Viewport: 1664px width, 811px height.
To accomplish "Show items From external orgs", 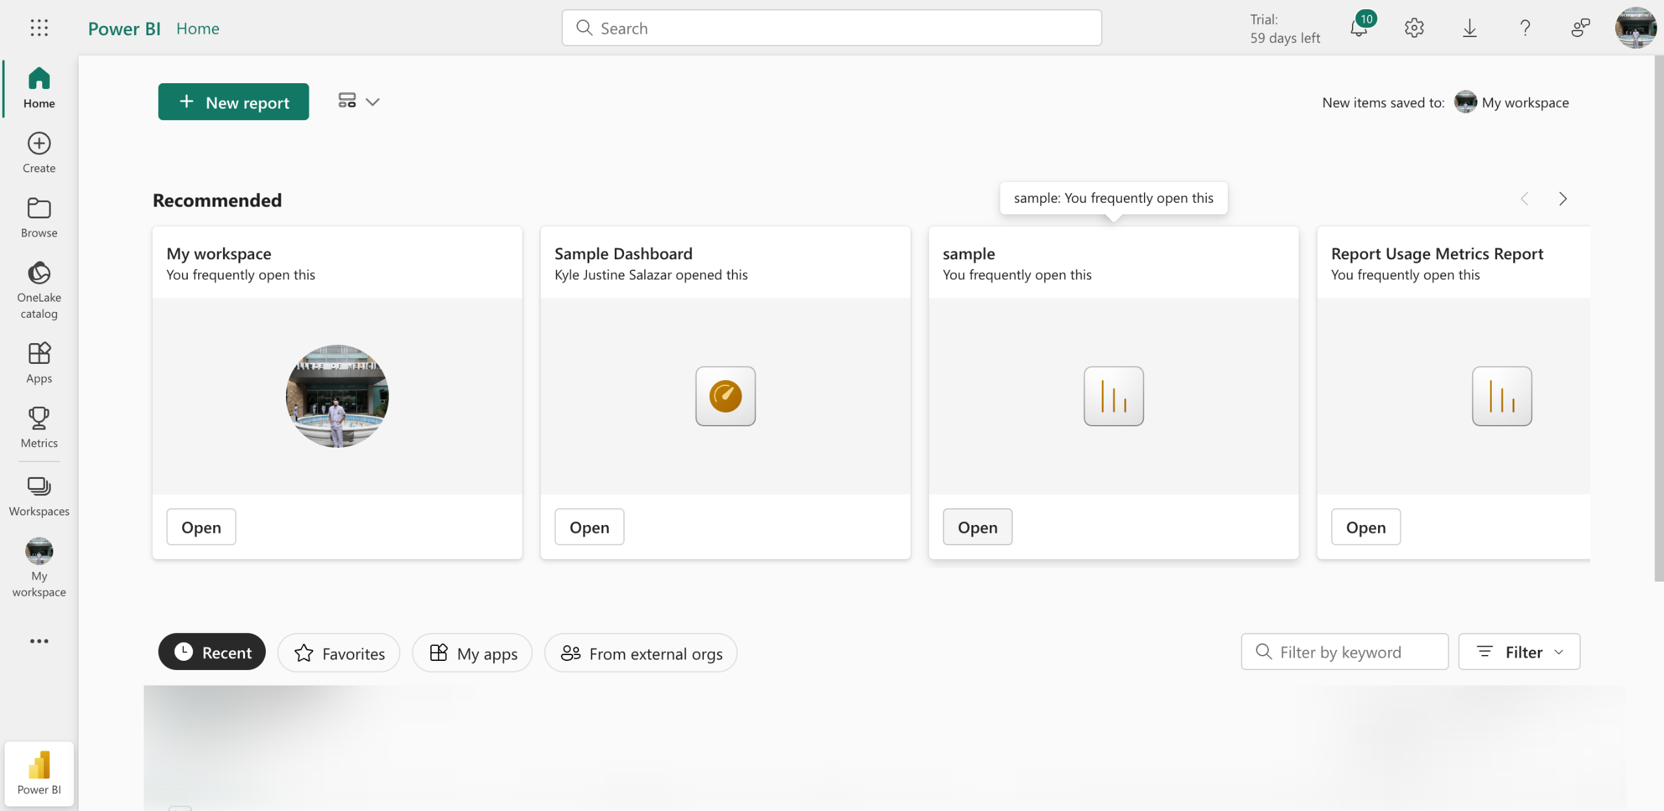I will [x=641, y=653].
